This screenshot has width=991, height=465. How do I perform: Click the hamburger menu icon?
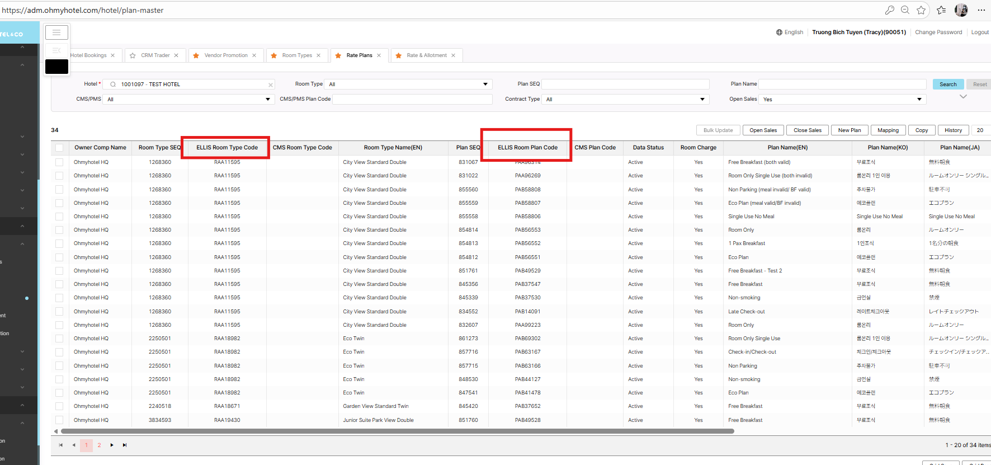[56, 32]
